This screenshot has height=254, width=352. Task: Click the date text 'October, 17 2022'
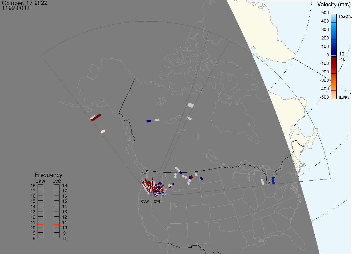pyautogui.click(x=25, y=3)
